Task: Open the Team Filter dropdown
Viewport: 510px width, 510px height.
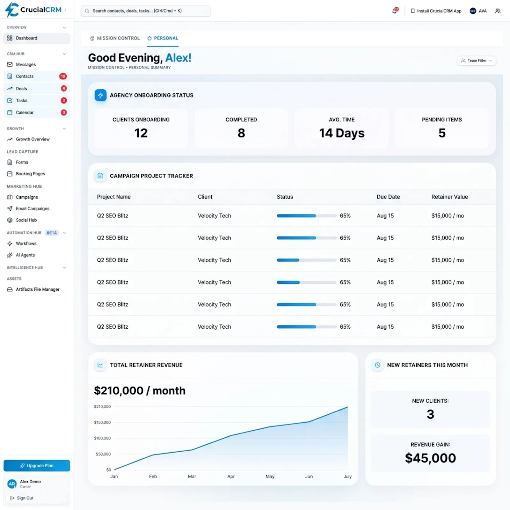Action: point(477,61)
